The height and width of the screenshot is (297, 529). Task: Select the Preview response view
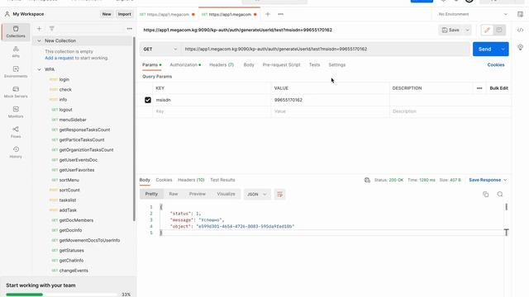[x=198, y=194]
